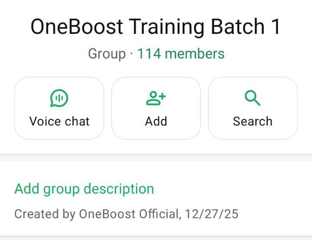This screenshot has height=240, width=312.
Task: Tap the OneBoost Training Batch 1 title
Action: 156,27
